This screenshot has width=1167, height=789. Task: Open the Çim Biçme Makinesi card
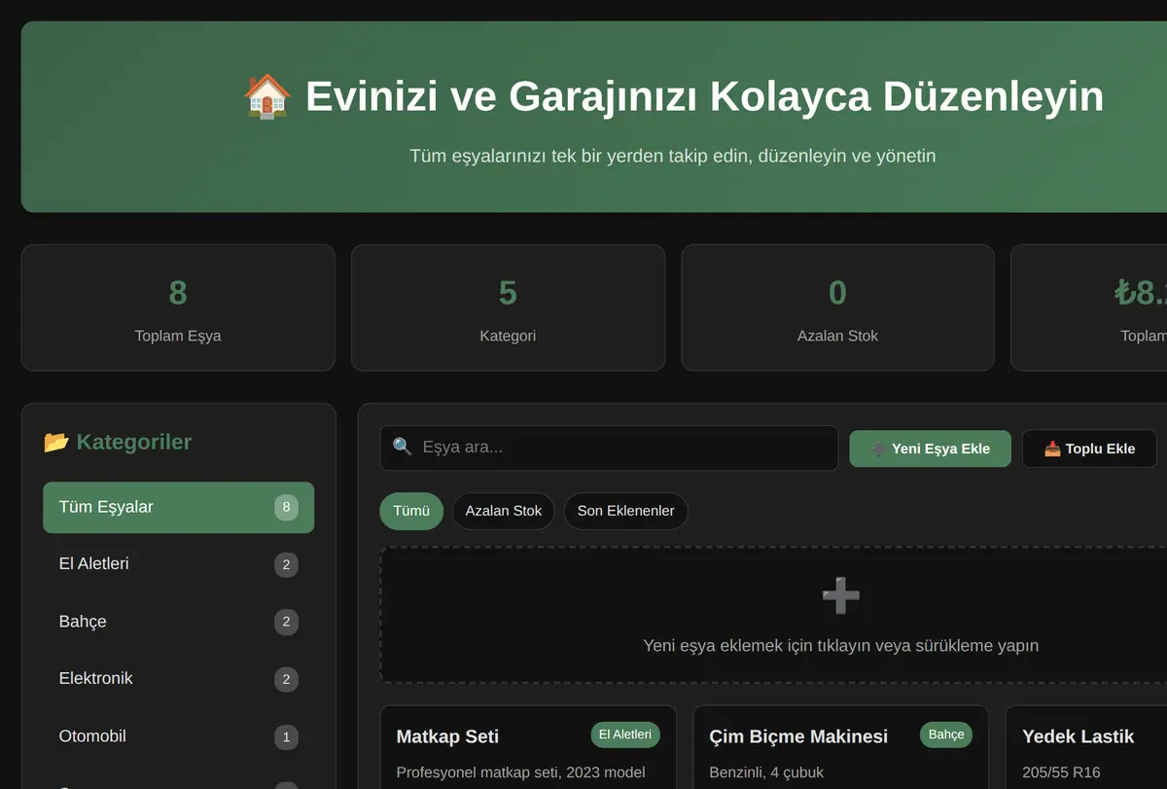(x=841, y=747)
